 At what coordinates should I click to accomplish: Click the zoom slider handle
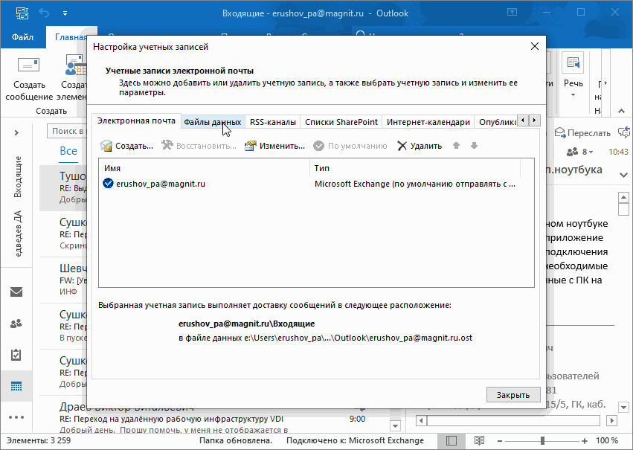(542, 441)
